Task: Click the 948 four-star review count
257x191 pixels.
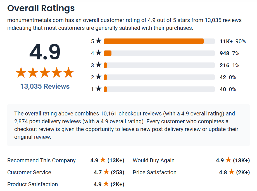Action: (x=224, y=53)
